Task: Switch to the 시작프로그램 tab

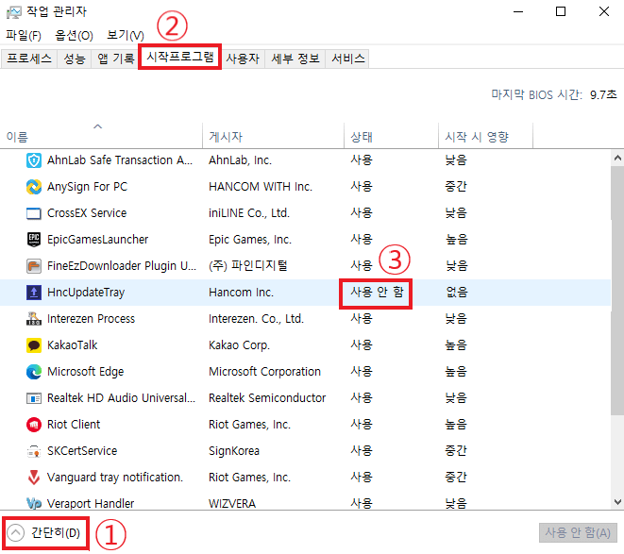Action: pyautogui.click(x=180, y=57)
